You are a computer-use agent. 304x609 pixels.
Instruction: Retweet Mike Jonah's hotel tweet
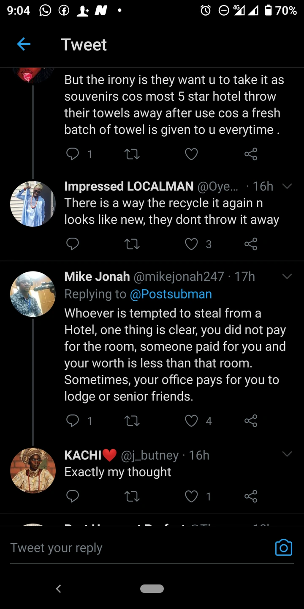(x=132, y=420)
